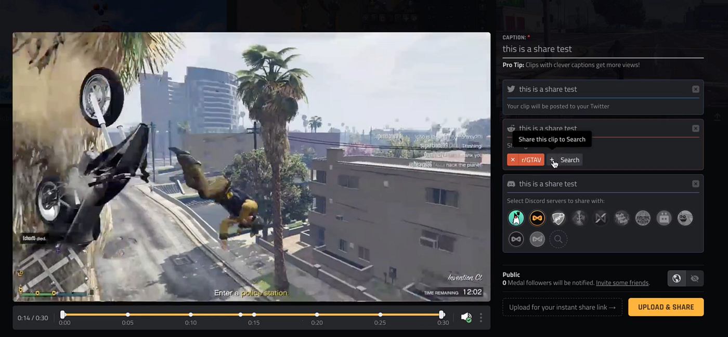
Task: Click 'Your clip will be posted to your Twitter'
Action: (x=558, y=106)
